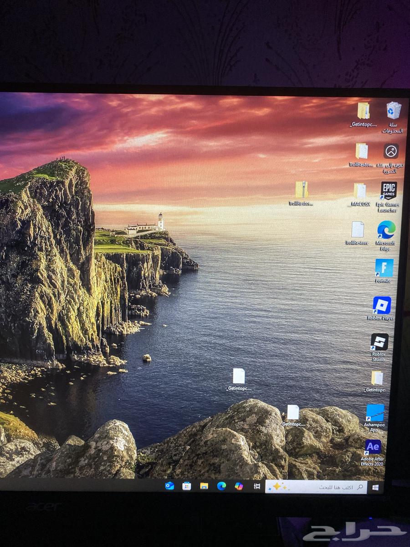Select the __MACOSX folder on the desktop

coord(360,191)
